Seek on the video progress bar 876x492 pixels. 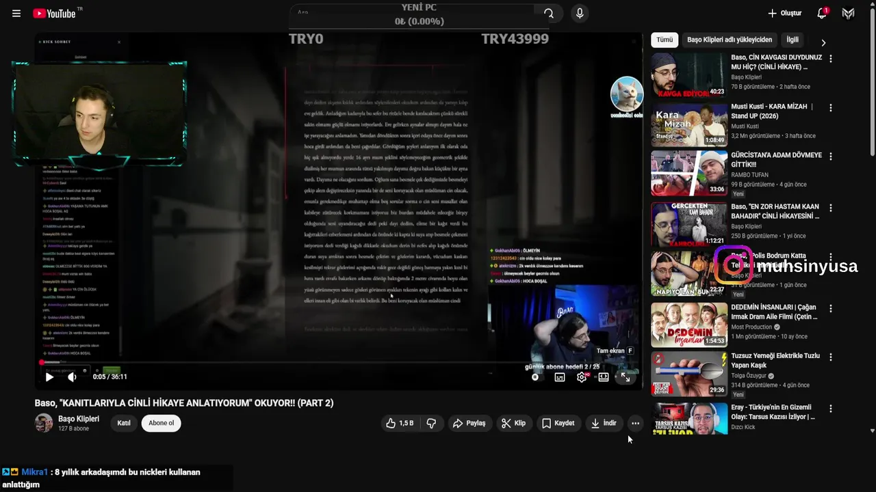click(x=339, y=362)
